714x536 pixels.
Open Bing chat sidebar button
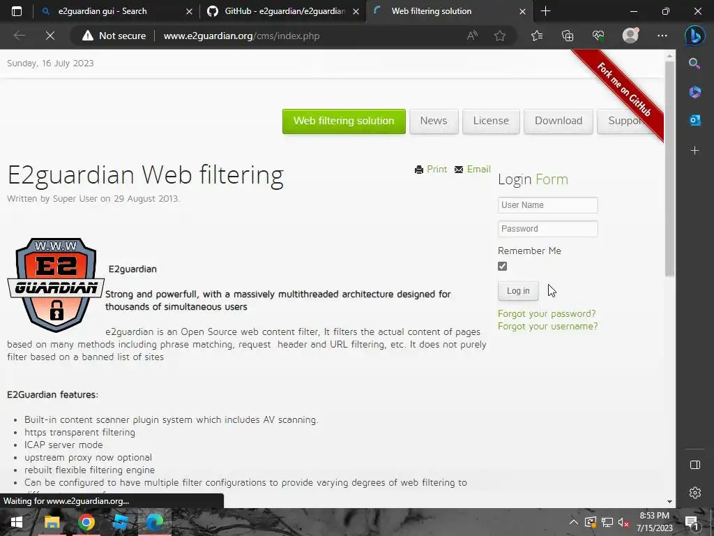pos(695,36)
